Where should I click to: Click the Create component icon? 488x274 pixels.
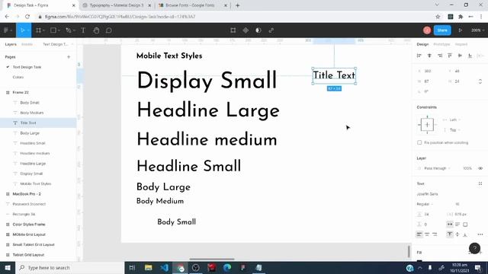point(246,30)
